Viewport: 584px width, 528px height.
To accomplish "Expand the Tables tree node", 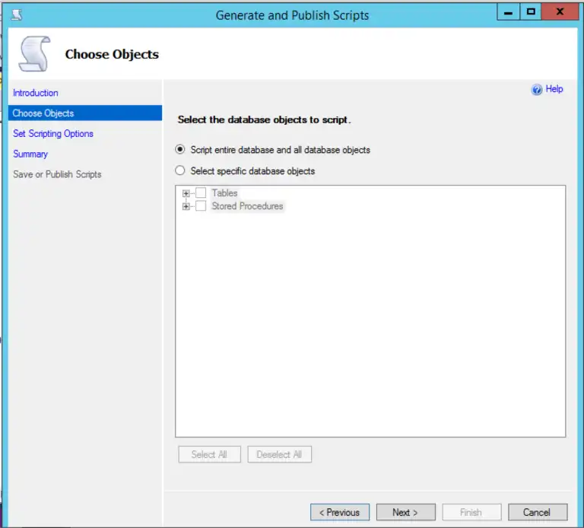I will [186, 193].
